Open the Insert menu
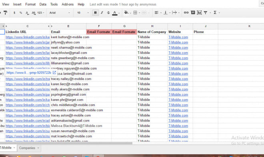This screenshot has width=264, height=157. (17, 4)
